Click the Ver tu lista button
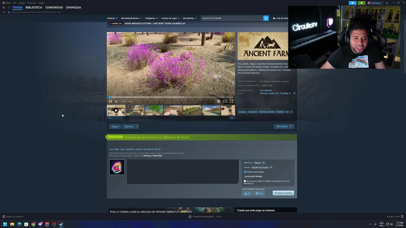The image size is (406, 228). tap(284, 126)
